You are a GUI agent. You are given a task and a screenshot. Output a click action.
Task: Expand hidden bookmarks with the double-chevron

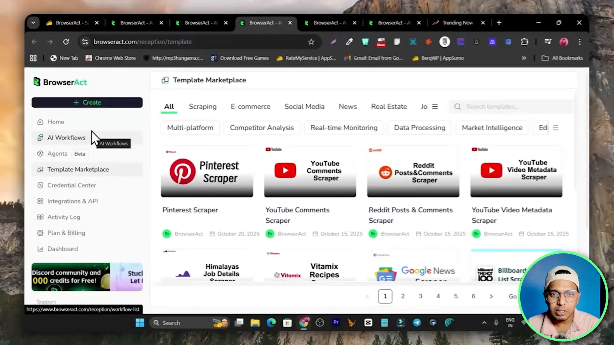coord(524,58)
